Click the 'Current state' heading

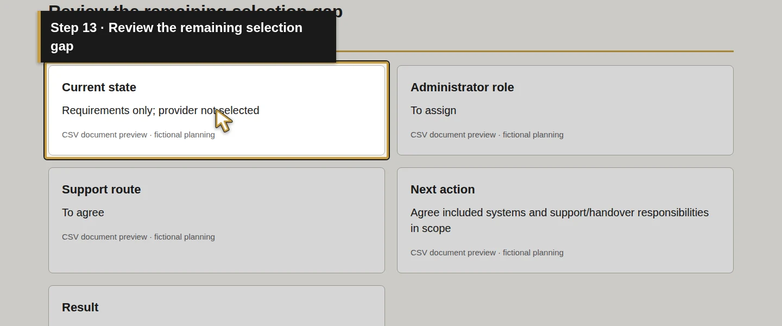point(99,87)
